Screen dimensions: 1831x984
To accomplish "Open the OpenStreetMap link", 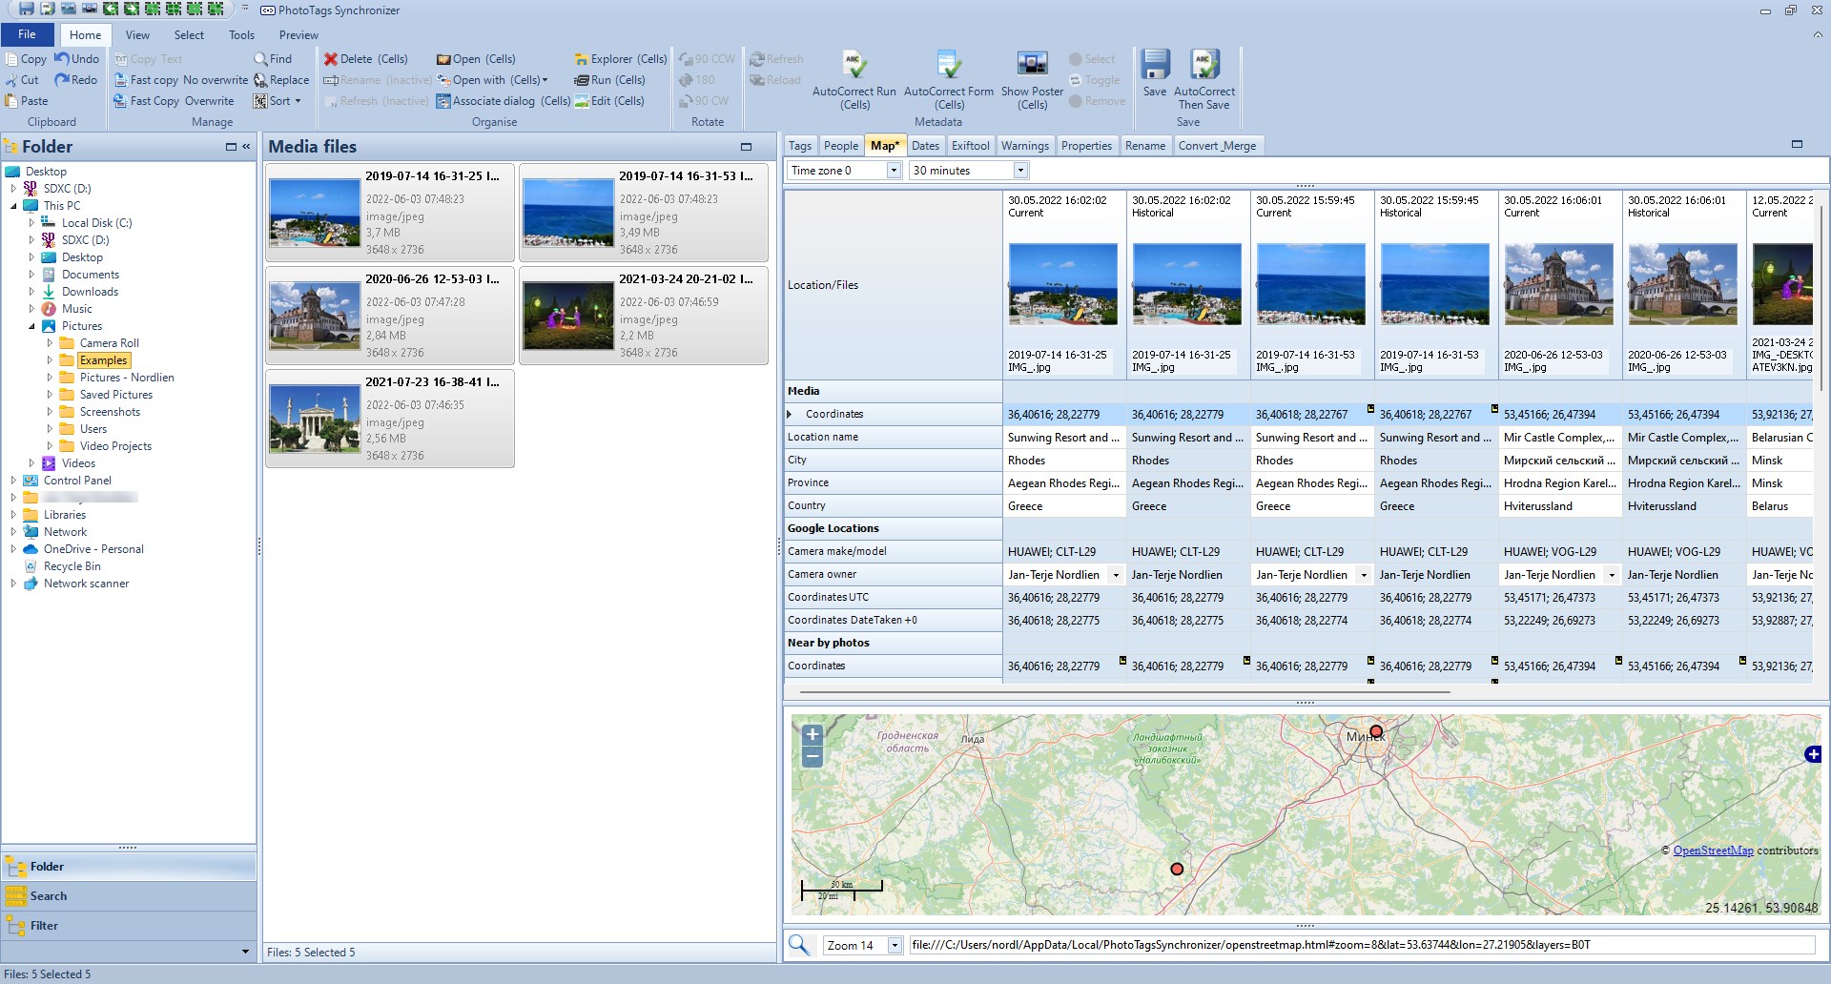I will point(1713,851).
